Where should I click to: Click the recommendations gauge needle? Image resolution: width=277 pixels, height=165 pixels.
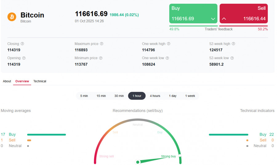(x=152, y=160)
